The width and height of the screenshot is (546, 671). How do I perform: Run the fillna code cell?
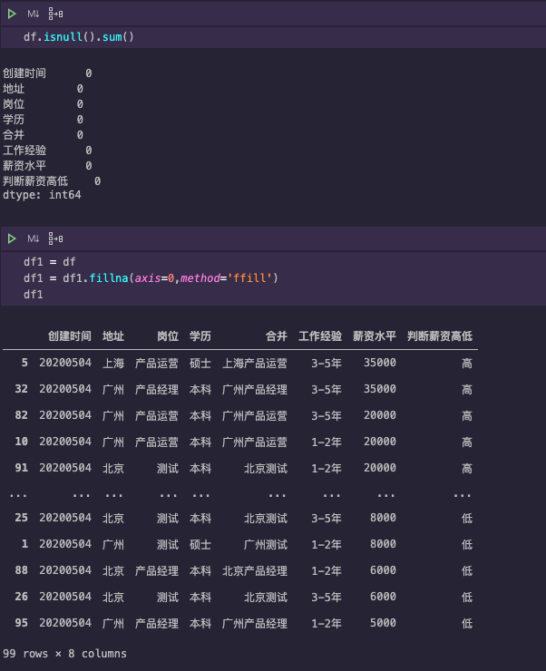[x=12, y=238]
